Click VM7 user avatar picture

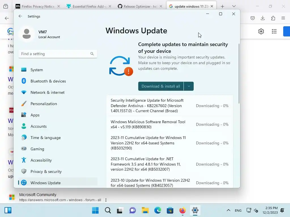[x=27, y=34]
